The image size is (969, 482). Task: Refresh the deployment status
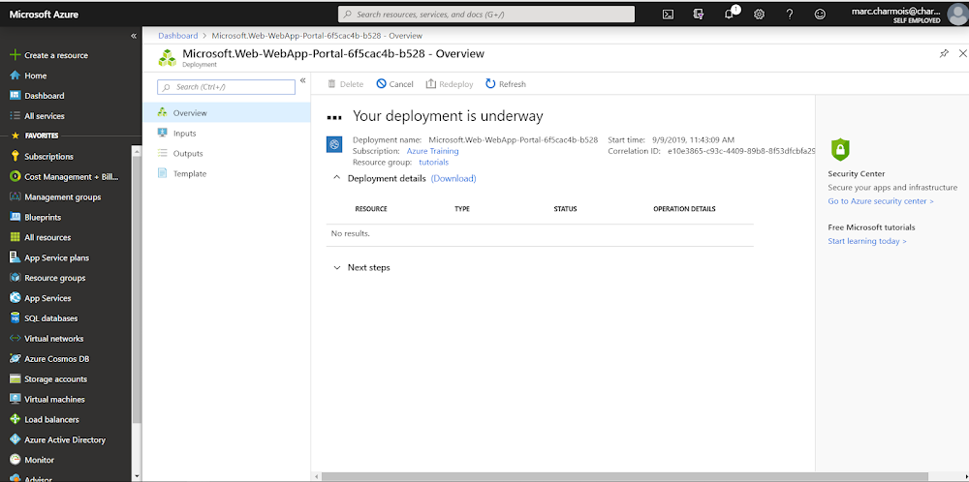[x=506, y=84]
